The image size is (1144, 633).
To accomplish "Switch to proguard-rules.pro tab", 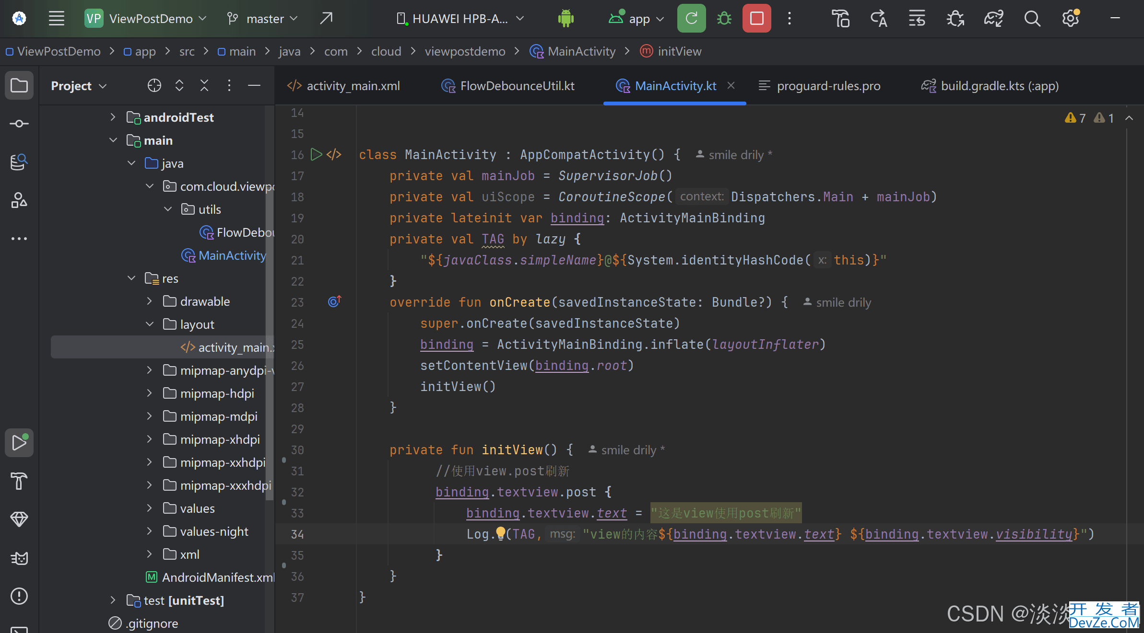I will pyautogui.click(x=820, y=86).
